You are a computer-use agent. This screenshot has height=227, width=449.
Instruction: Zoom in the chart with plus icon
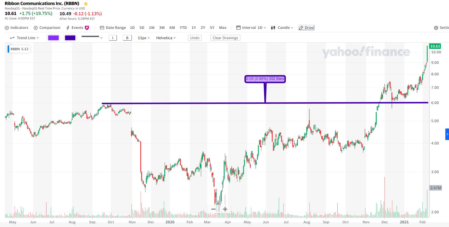[x=225, y=209]
